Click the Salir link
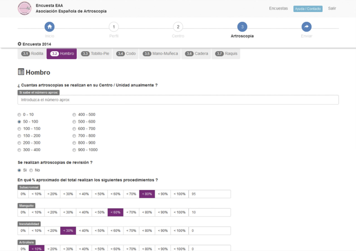Image resolution: width=356 pixels, height=251 pixels. [332, 8]
